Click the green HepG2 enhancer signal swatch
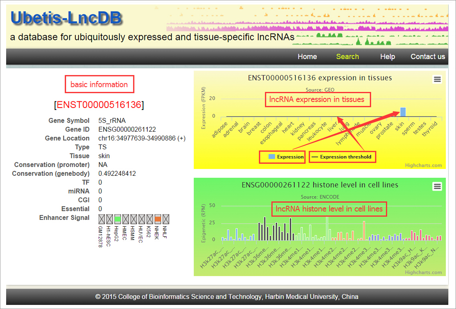The height and width of the screenshot is (309, 456). pos(118,219)
